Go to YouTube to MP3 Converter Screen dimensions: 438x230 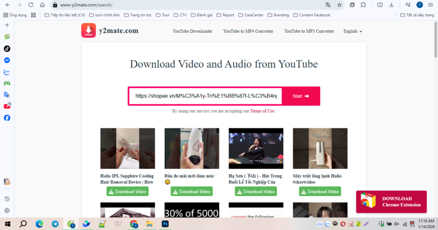click(309, 31)
